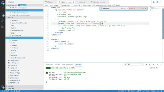164x92 pixels.
Task: Go to next match in find widget
Action: (x=140, y=8)
